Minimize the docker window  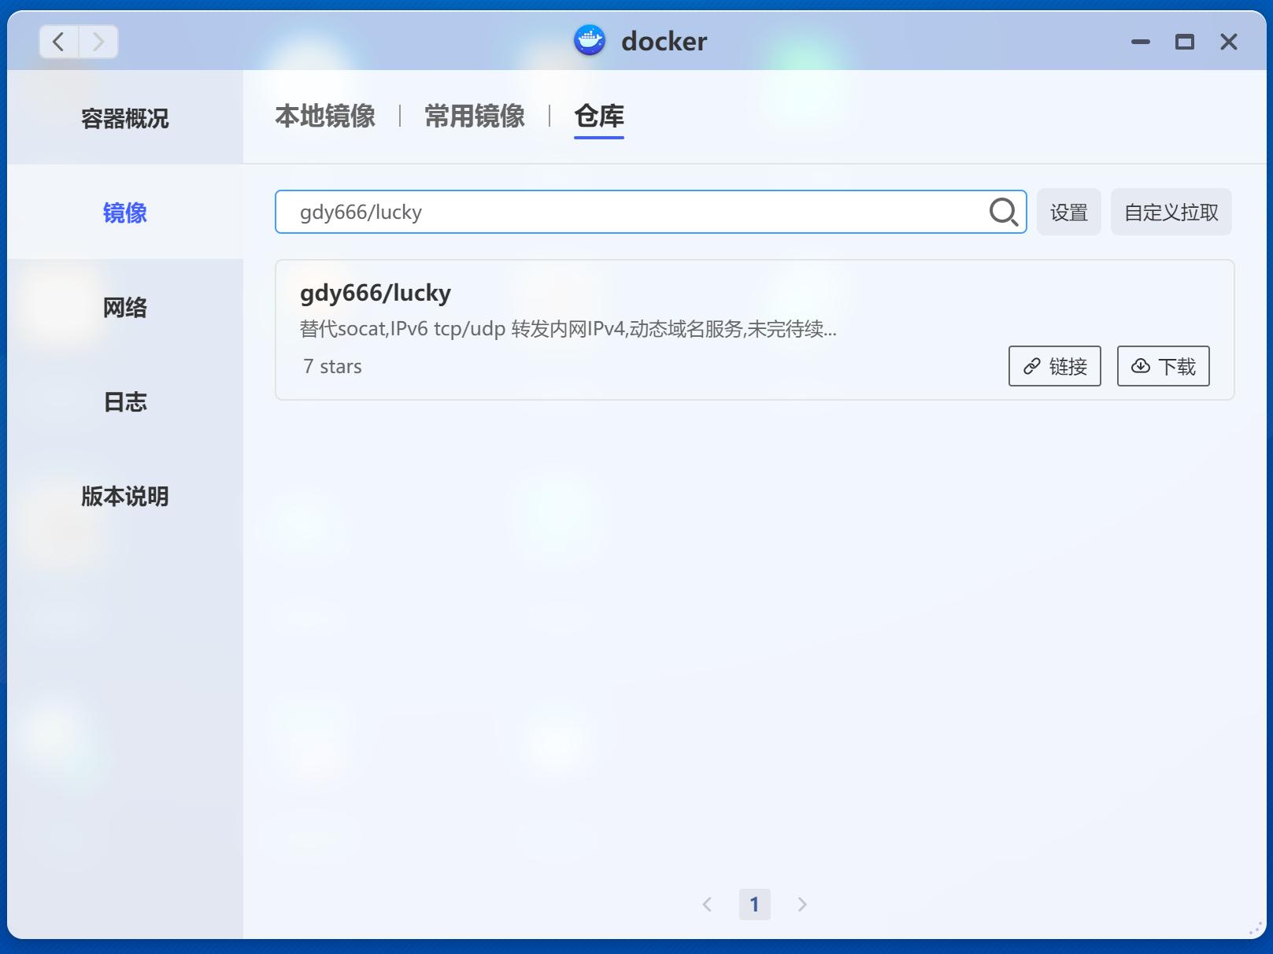(x=1141, y=42)
